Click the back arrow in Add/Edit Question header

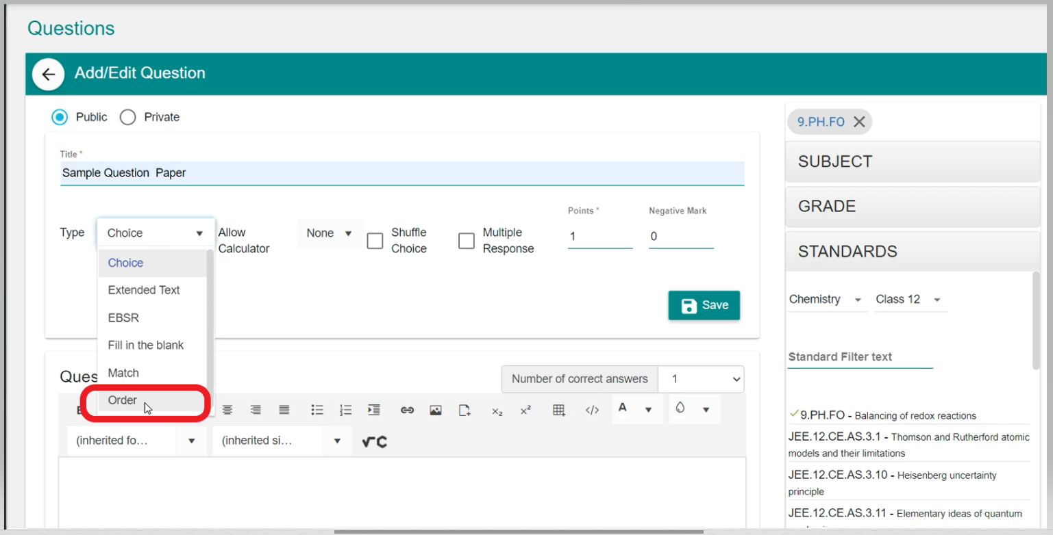[48, 74]
